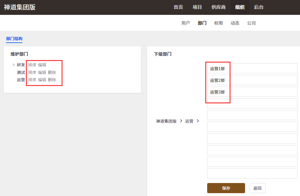
Task: Click 删除 for 运营 department
Action: coord(52,80)
